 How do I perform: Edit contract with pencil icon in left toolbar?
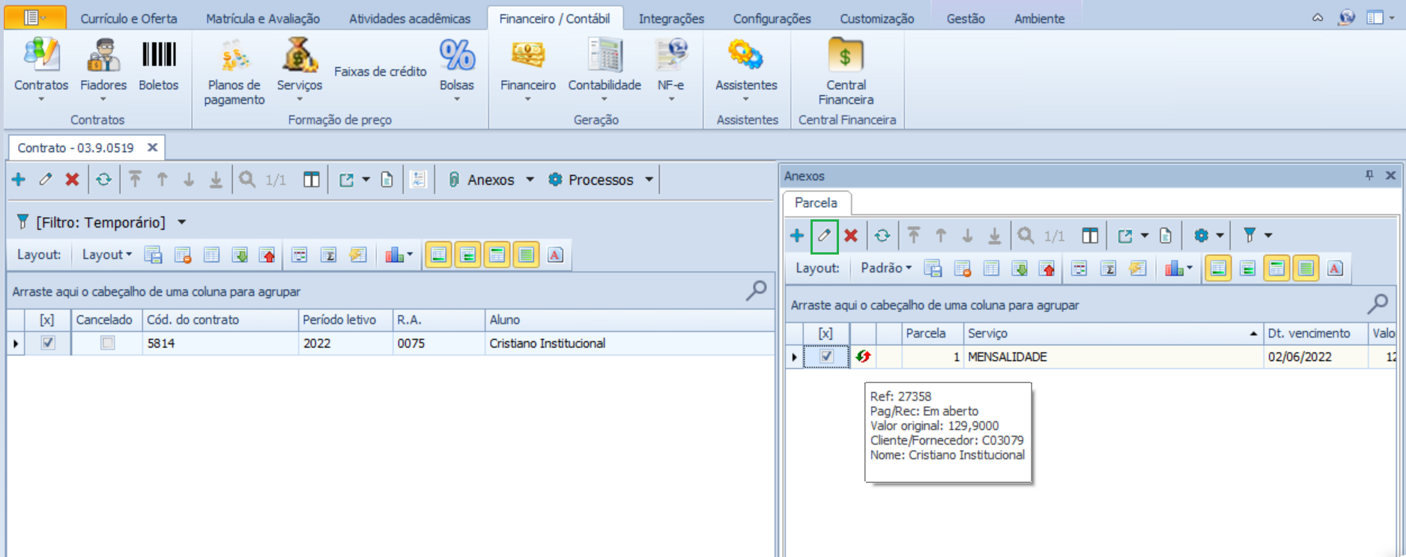(x=46, y=180)
